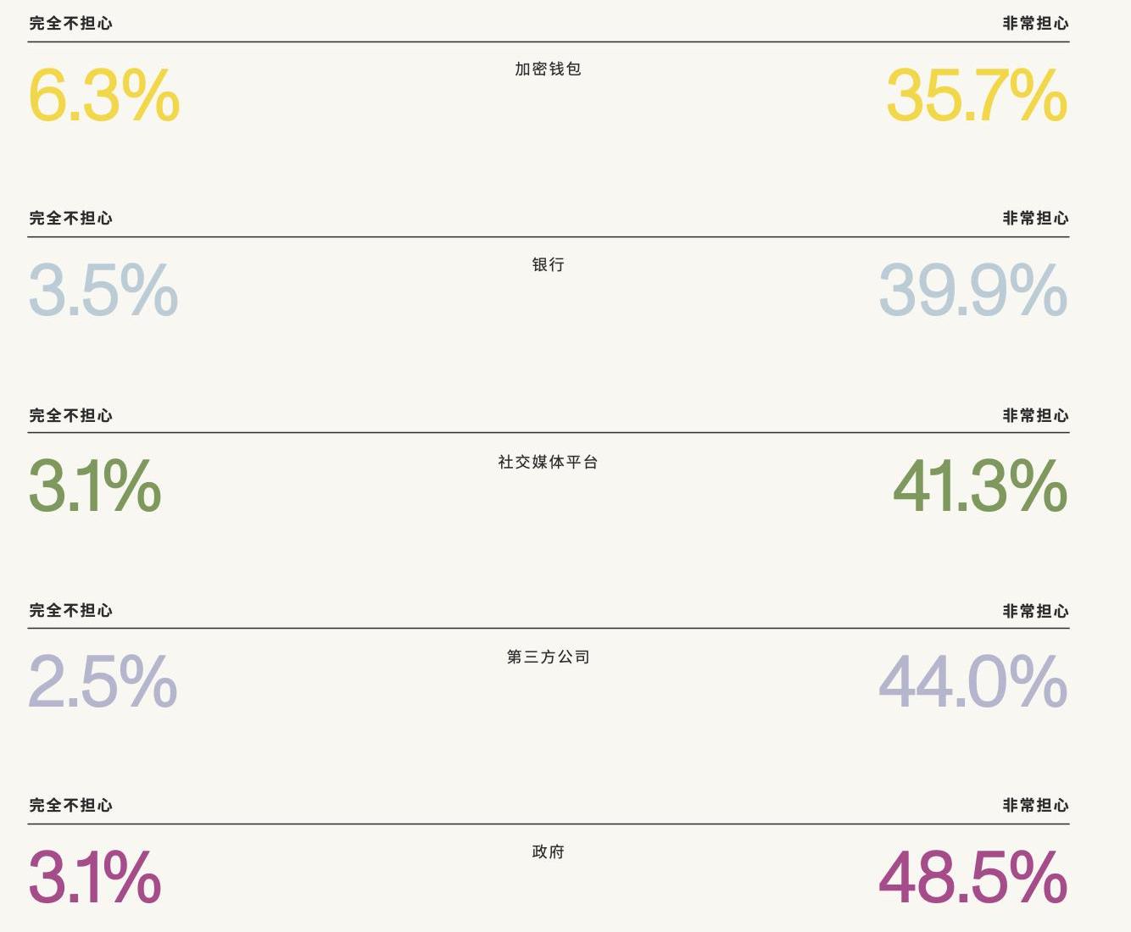Click the 银行 category label
The height and width of the screenshot is (932, 1131).
point(548,264)
